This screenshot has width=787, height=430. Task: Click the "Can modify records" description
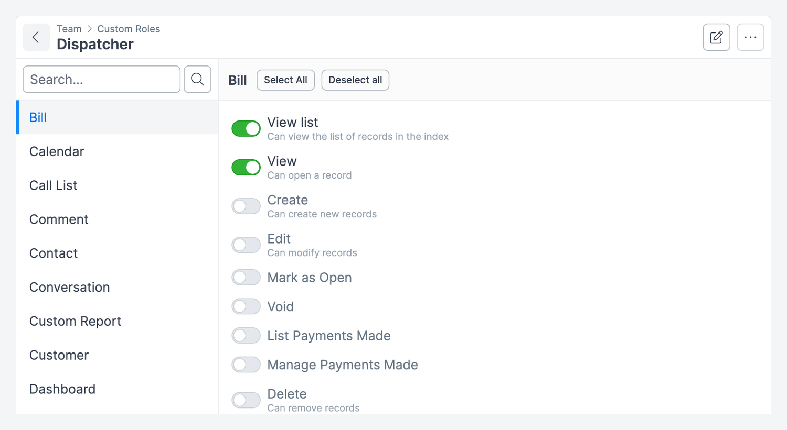point(312,252)
